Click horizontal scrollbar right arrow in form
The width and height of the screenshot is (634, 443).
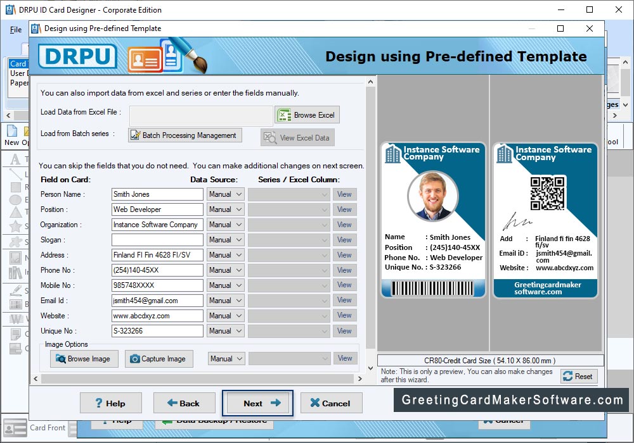tap(360, 379)
